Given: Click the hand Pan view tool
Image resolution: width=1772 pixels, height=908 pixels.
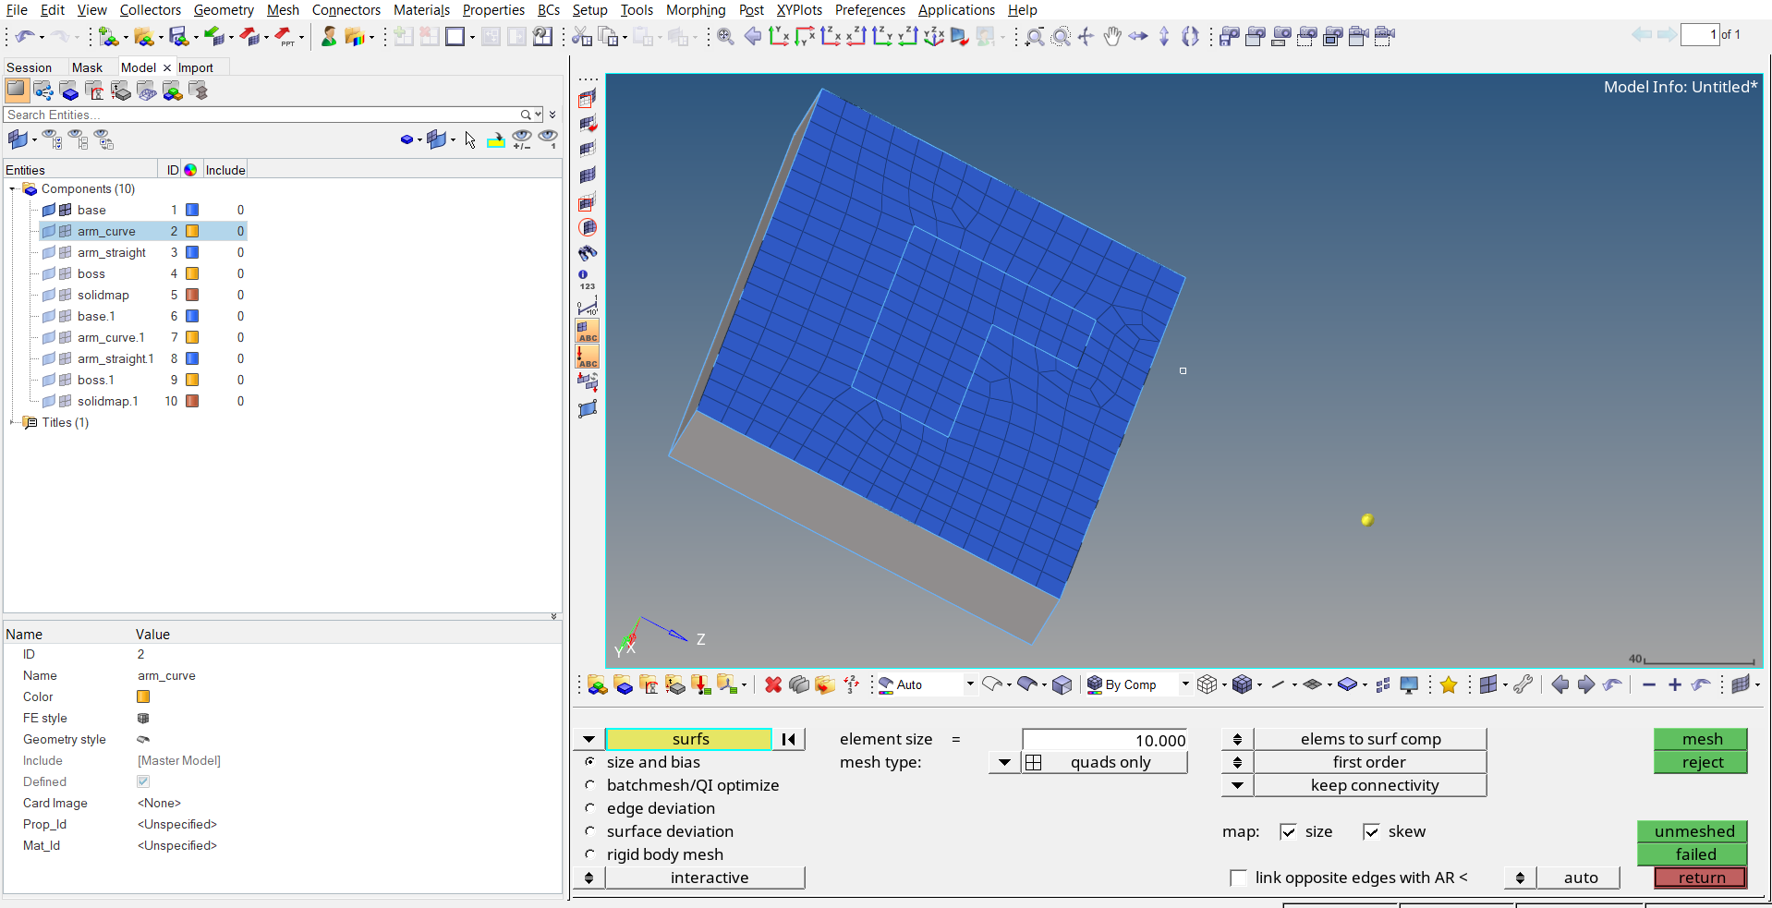Looking at the screenshot, I should click(1112, 36).
